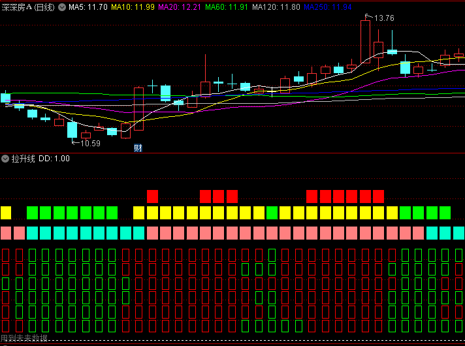
Task: Select the tall red candle peaking at 13.76
Action: (365, 42)
